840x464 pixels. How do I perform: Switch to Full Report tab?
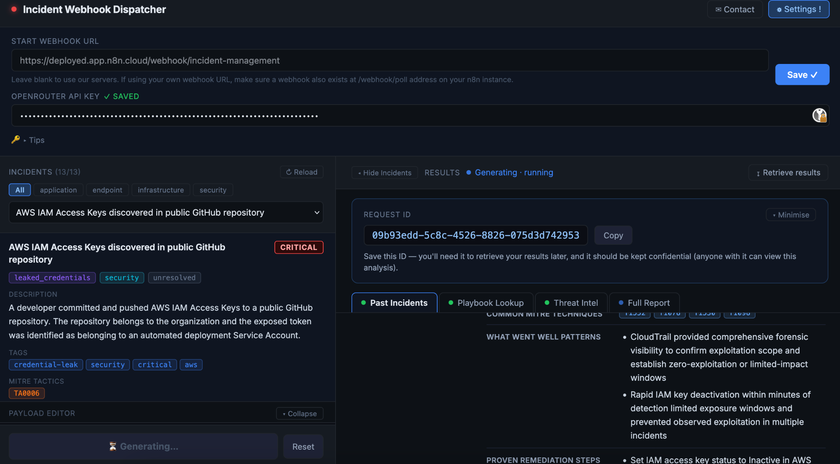(644, 303)
